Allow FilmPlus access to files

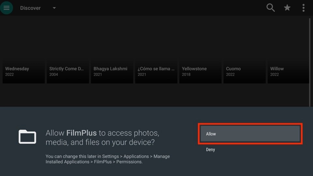click(x=250, y=134)
